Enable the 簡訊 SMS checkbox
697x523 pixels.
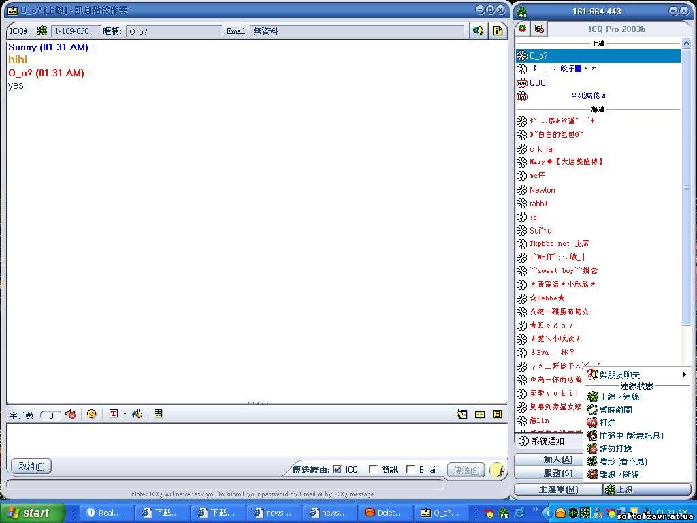[x=374, y=469]
